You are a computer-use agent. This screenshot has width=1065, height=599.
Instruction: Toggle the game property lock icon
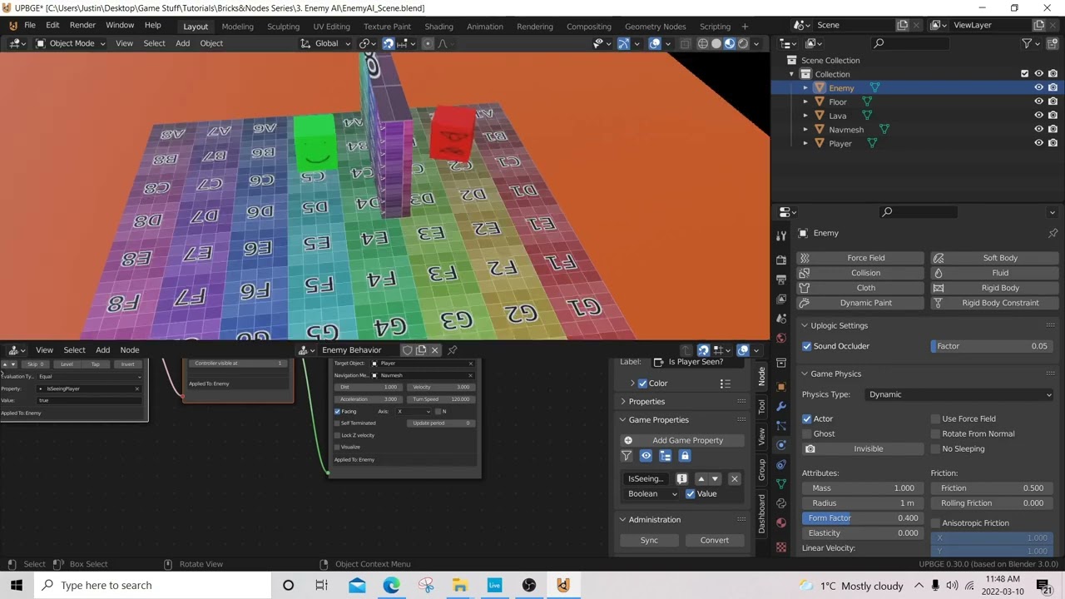pos(685,455)
